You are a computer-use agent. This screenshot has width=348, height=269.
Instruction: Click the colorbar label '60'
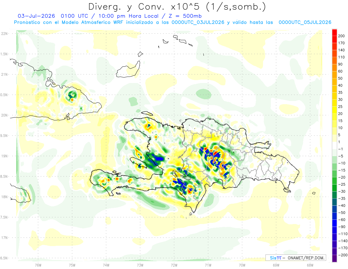(x=340, y=71)
